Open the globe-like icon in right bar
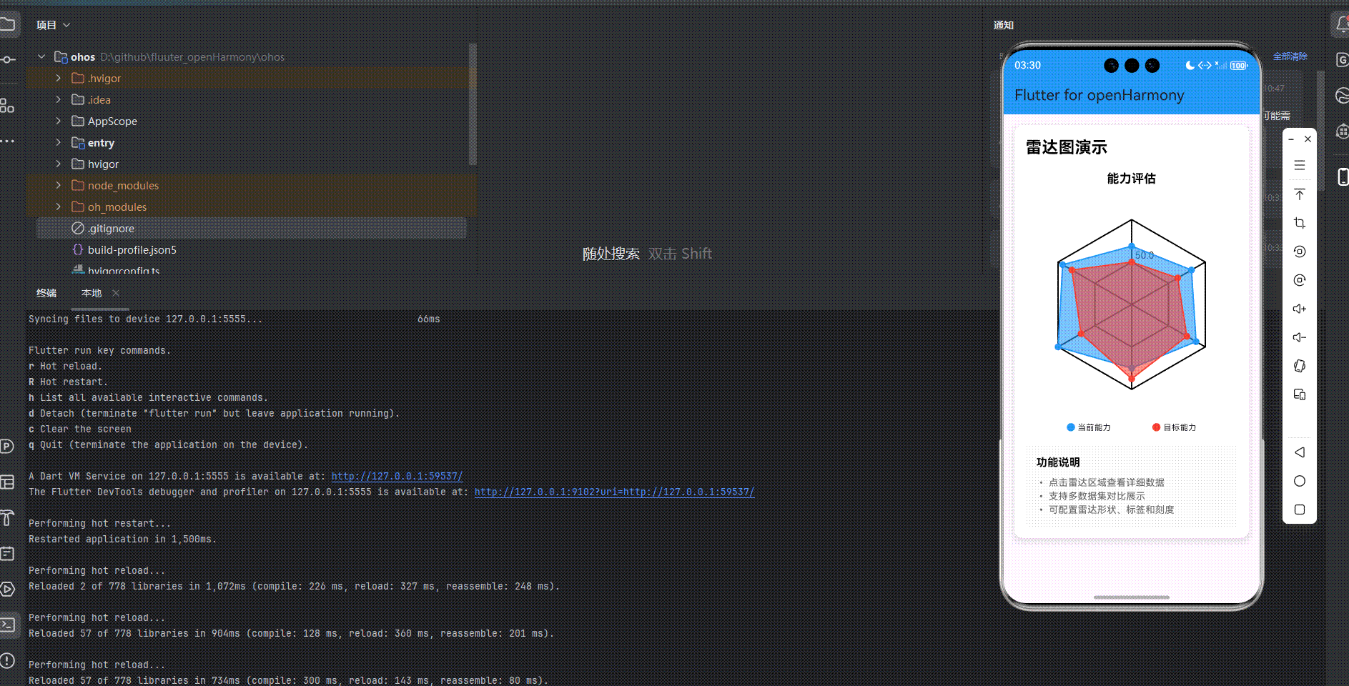This screenshot has width=1349, height=686. pos(1342,96)
